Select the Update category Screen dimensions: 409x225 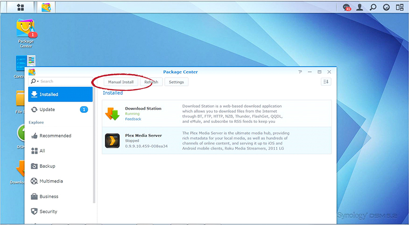coord(60,110)
